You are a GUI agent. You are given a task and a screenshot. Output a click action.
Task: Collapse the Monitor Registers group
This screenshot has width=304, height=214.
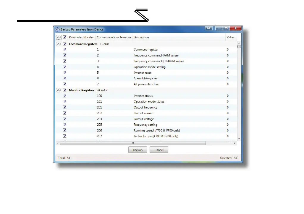(58, 90)
